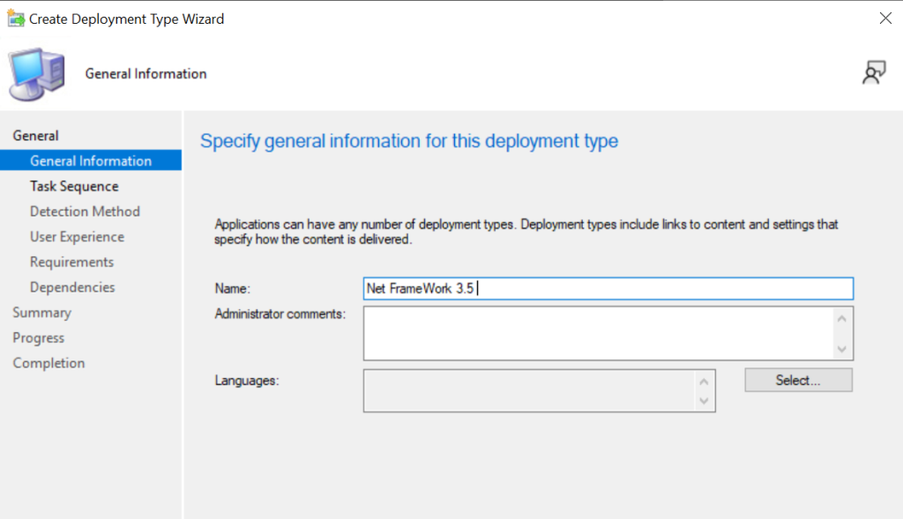Screen dimensions: 903x519
Task: Click the down arrow in Administrator comments
Action: point(842,349)
